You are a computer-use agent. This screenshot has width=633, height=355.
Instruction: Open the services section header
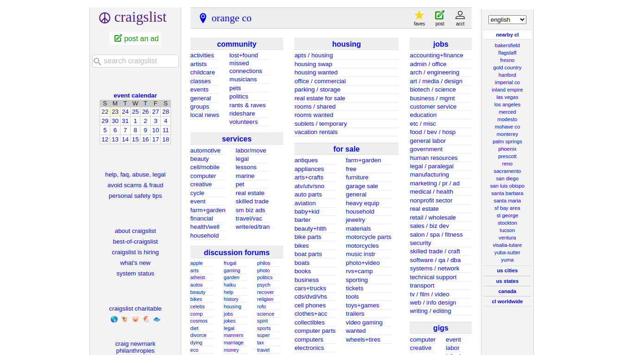click(x=237, y=139)
